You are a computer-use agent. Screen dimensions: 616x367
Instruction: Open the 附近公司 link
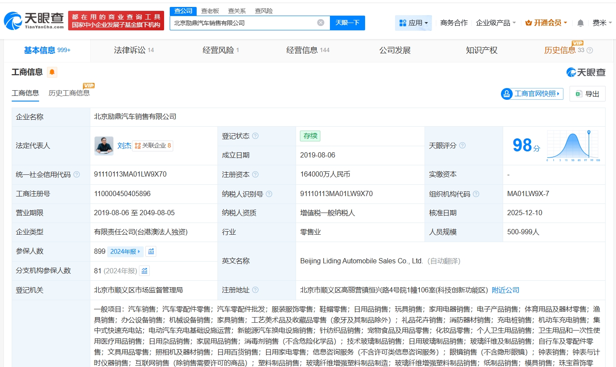click(505, 290)
